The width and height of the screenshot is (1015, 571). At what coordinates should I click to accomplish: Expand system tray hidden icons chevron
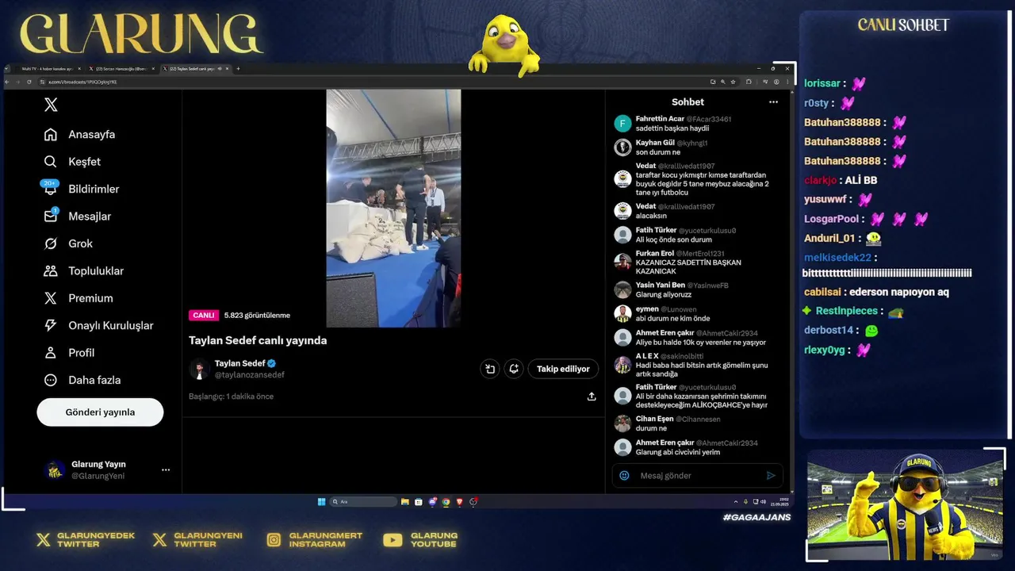click(735, 502)
